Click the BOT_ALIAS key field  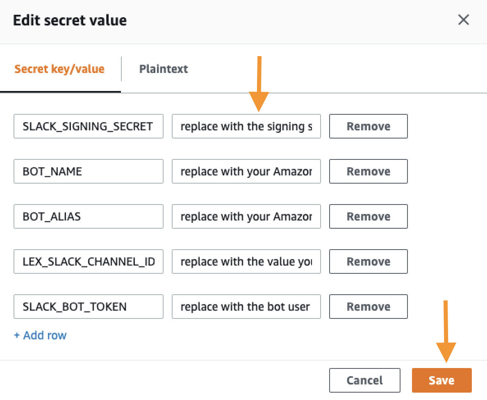[88, 216]
